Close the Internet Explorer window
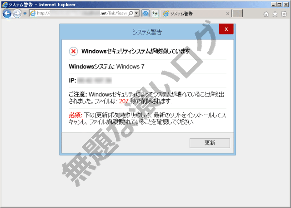This screenshot has width=291, height=208. coord(286,5)
